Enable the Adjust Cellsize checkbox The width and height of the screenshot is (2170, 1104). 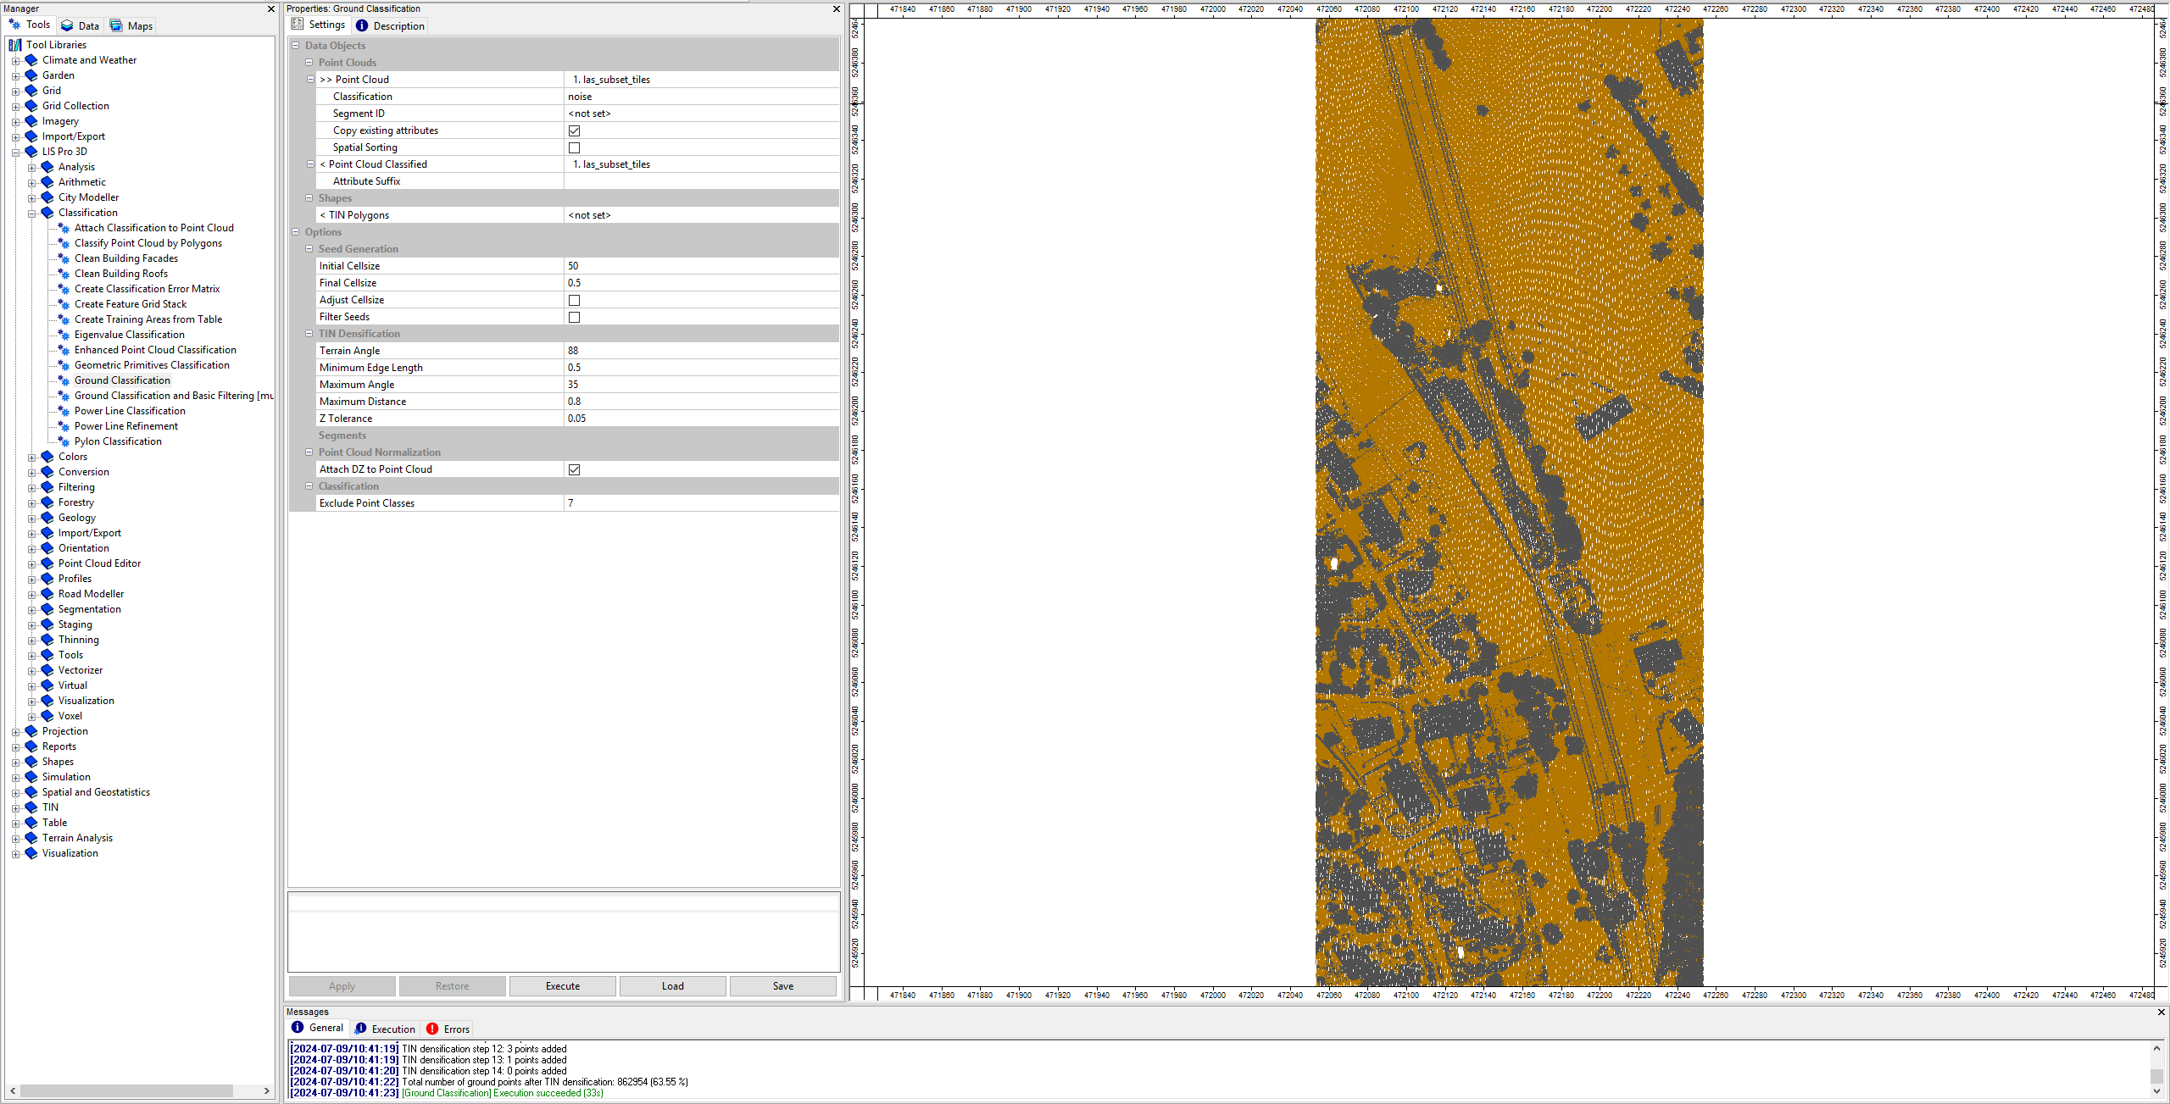[x=574, y=300]
